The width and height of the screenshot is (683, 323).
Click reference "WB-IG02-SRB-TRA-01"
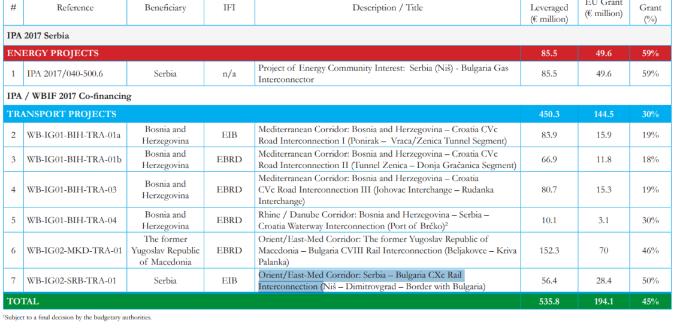(x=71, y=281)
